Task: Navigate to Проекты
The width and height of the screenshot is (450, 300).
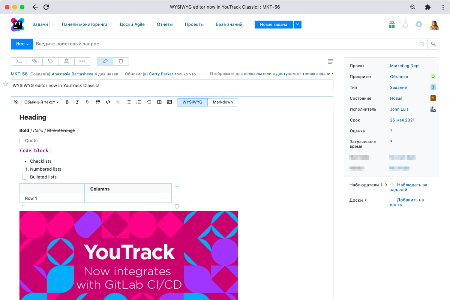Action: tap(194, 24)
